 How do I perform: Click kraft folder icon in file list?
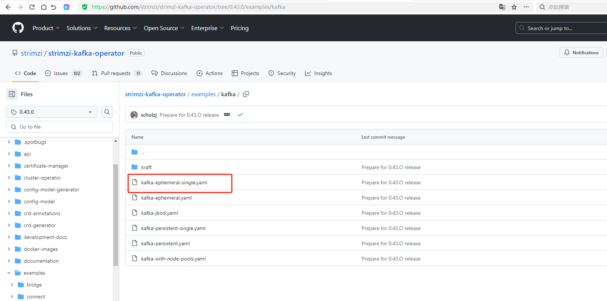(x=134, y=167)
